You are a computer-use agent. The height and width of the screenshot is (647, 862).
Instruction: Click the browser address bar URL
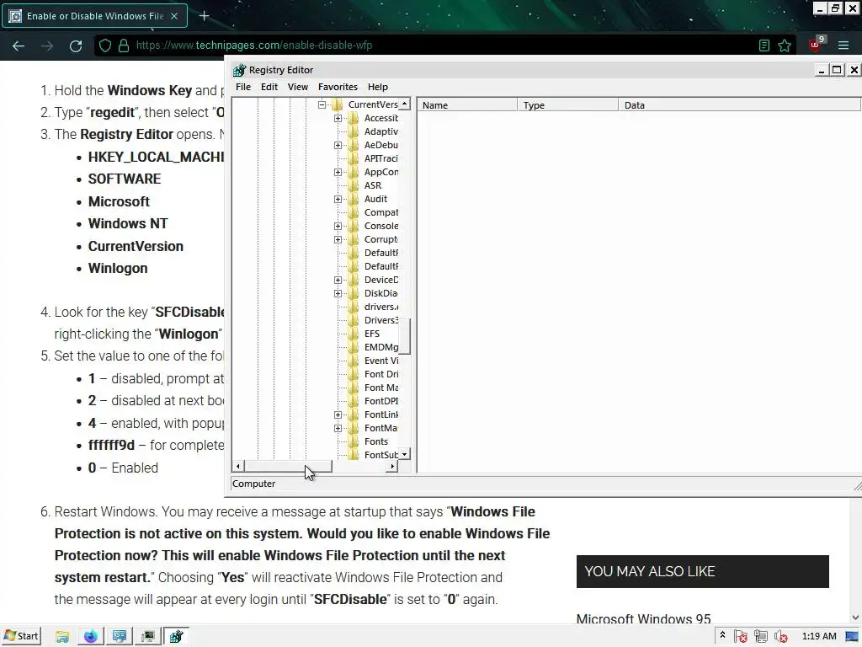click(x=254, y=45)
